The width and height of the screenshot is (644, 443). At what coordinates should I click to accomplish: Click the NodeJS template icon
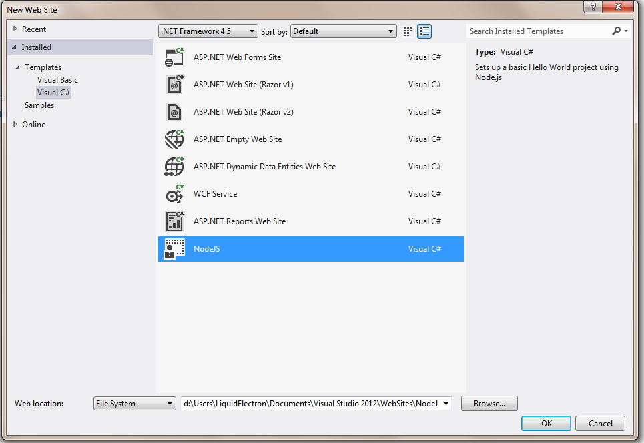174,248
